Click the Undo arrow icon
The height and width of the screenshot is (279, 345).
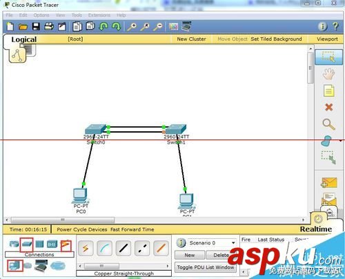tap(103, 27)
